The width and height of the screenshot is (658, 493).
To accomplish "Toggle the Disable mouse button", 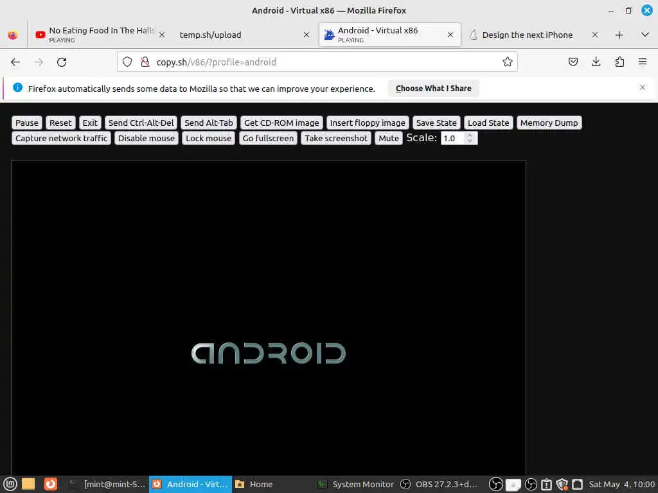I will (x=147, y=139).
